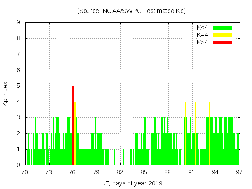Click the "Kp index" vertical axis label

6,94
